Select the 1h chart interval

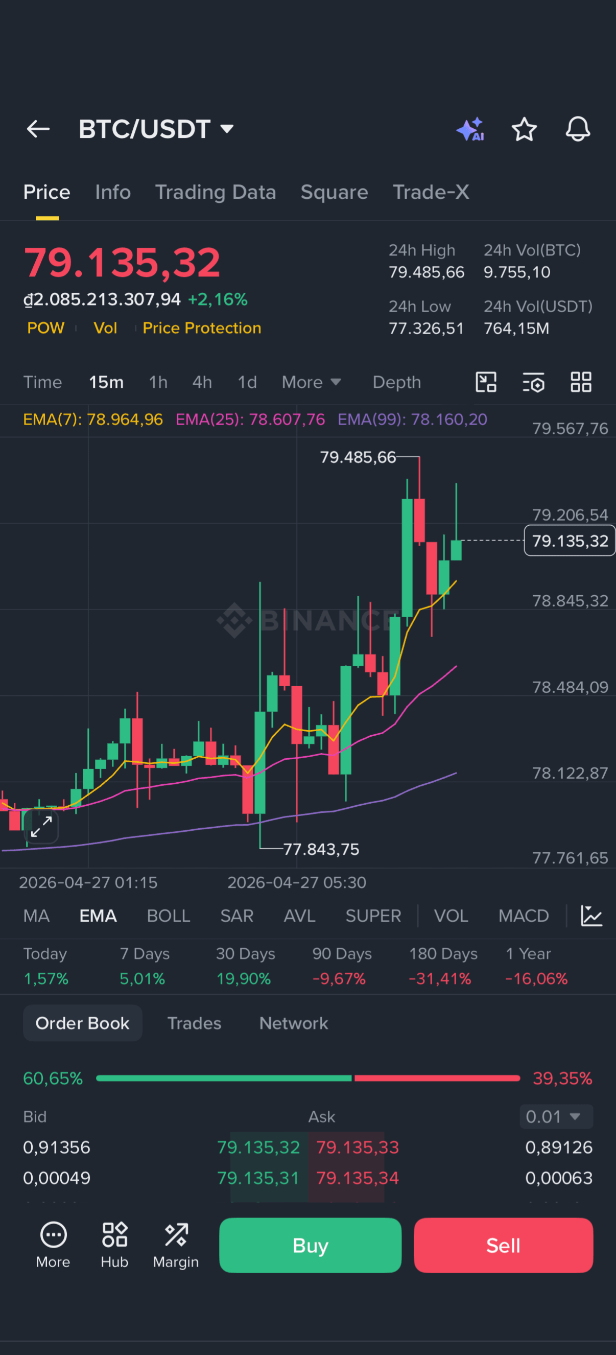(x=158, y=382)
